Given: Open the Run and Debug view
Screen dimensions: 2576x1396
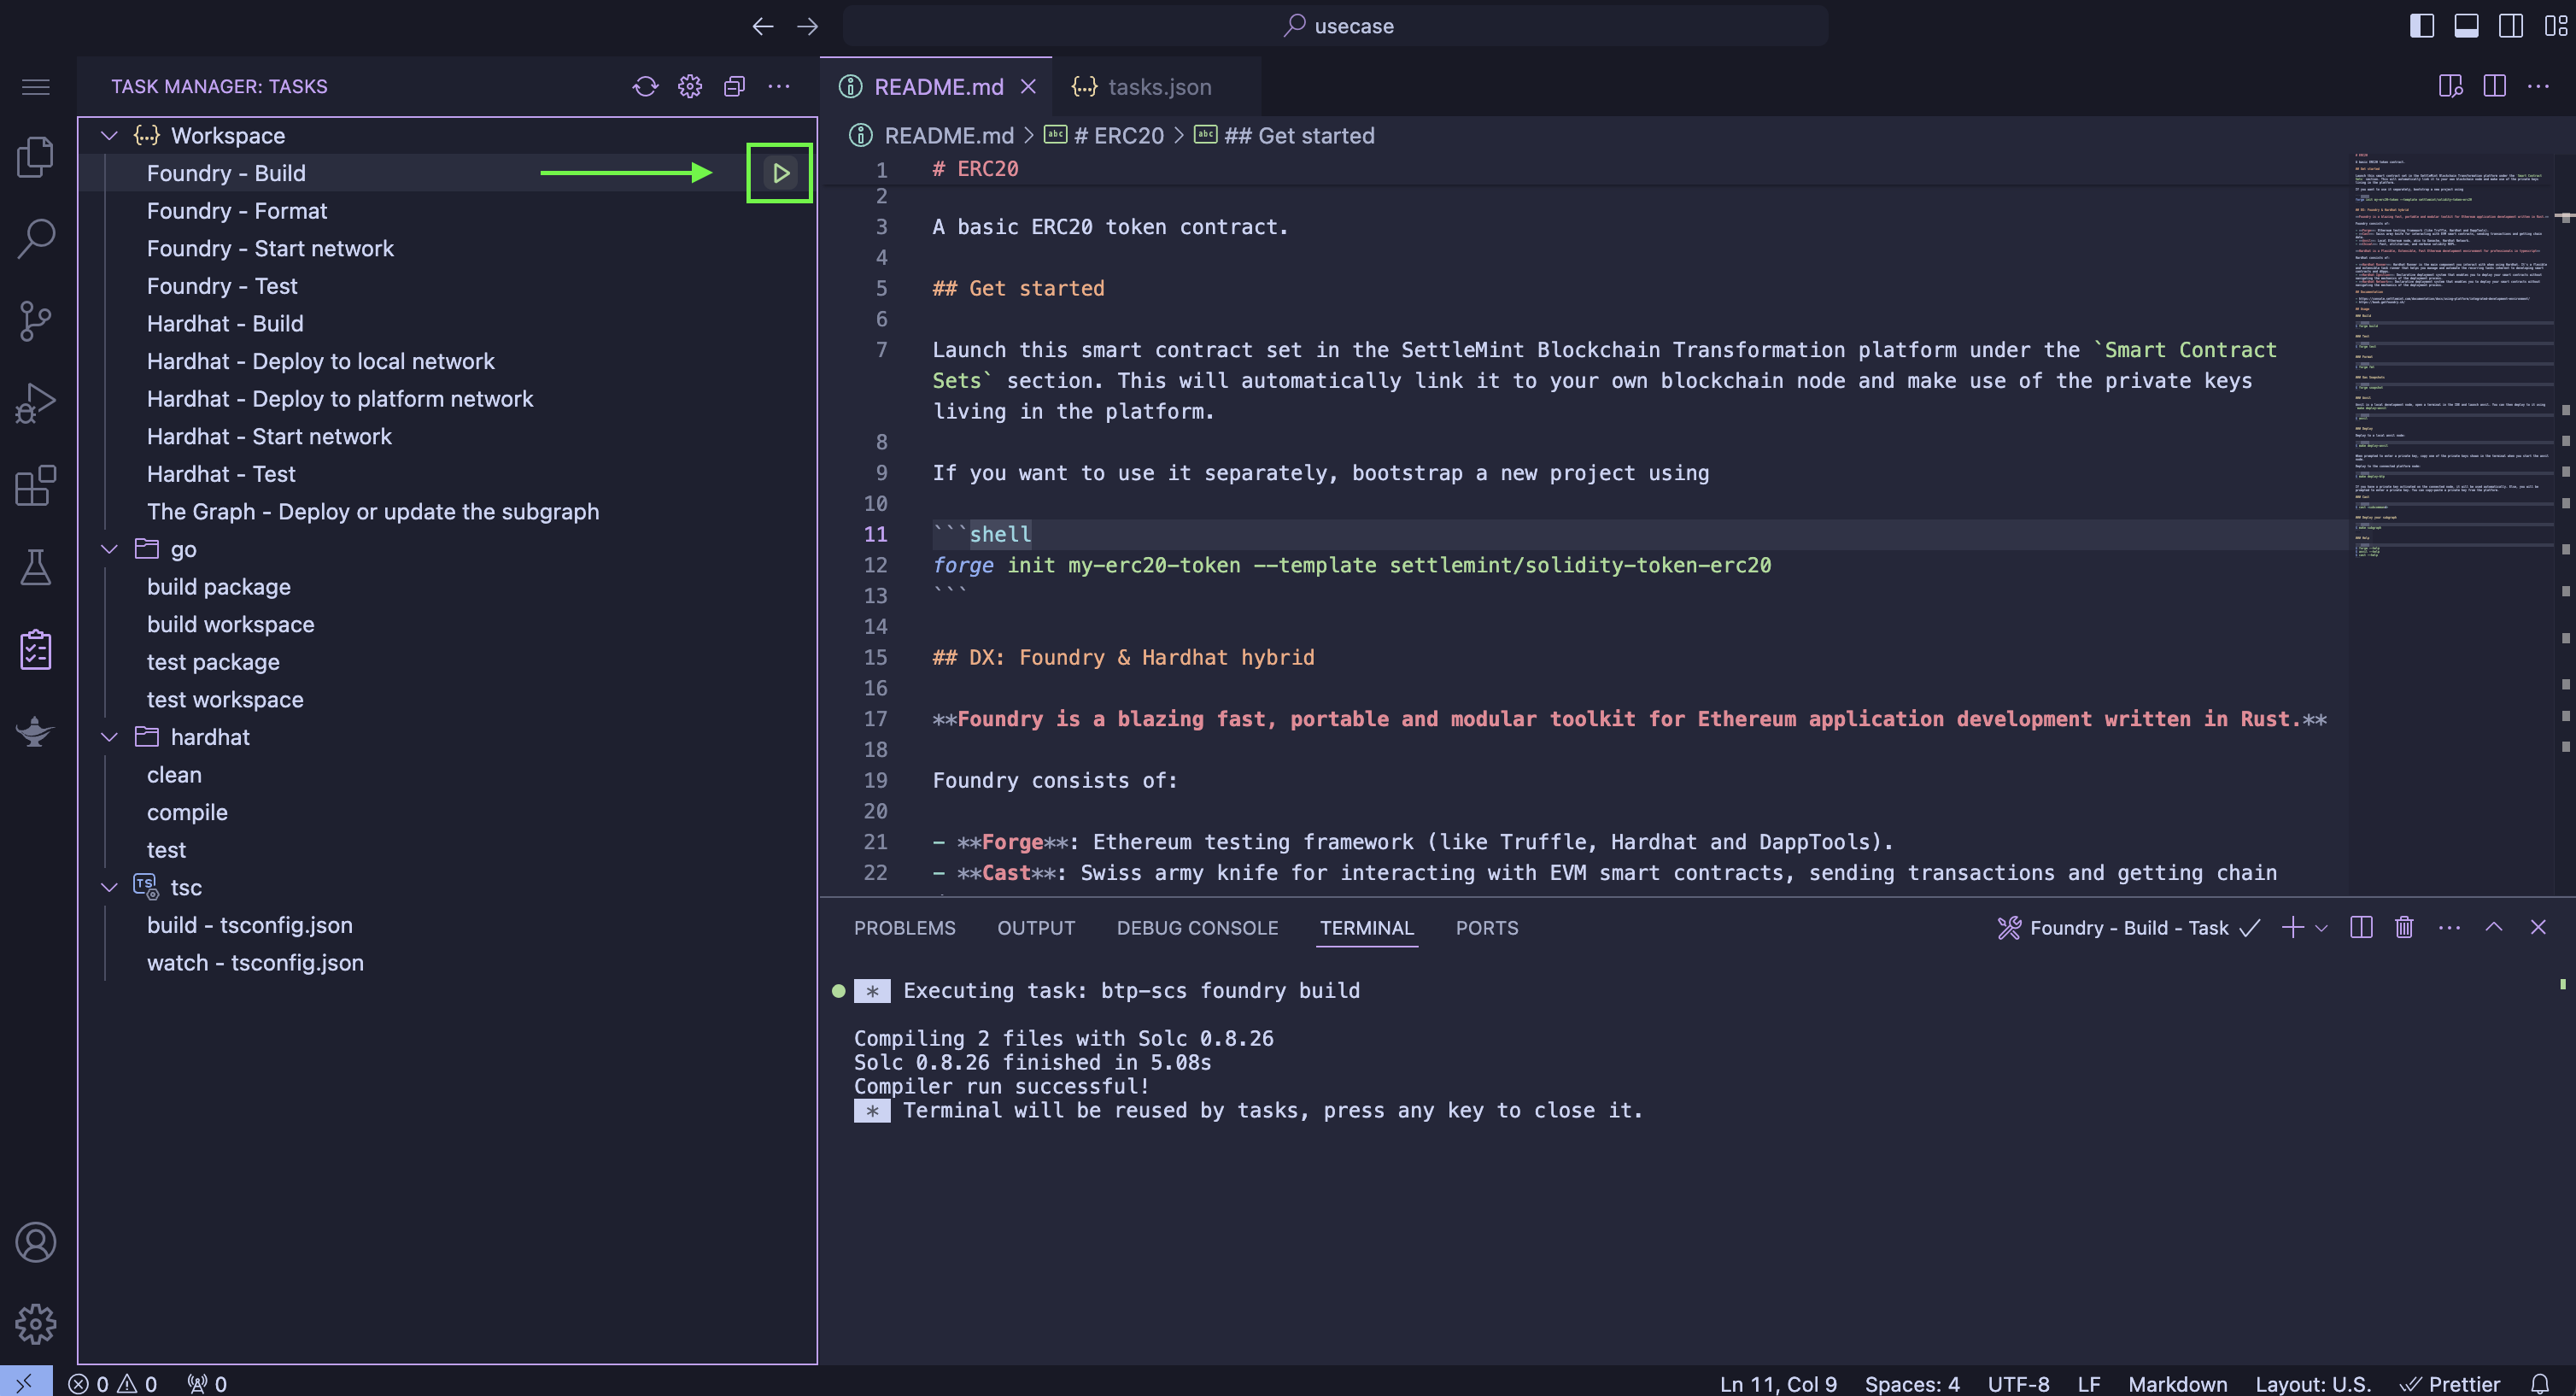Looking at the screenshot, I should 36,403.
